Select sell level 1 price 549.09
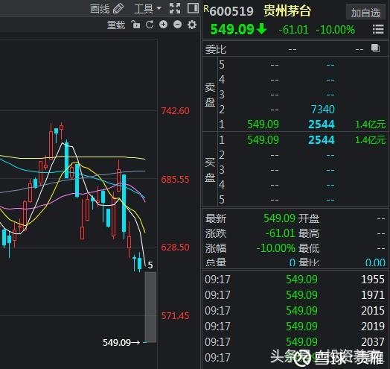The image size is (390, 369). [263, 124]
